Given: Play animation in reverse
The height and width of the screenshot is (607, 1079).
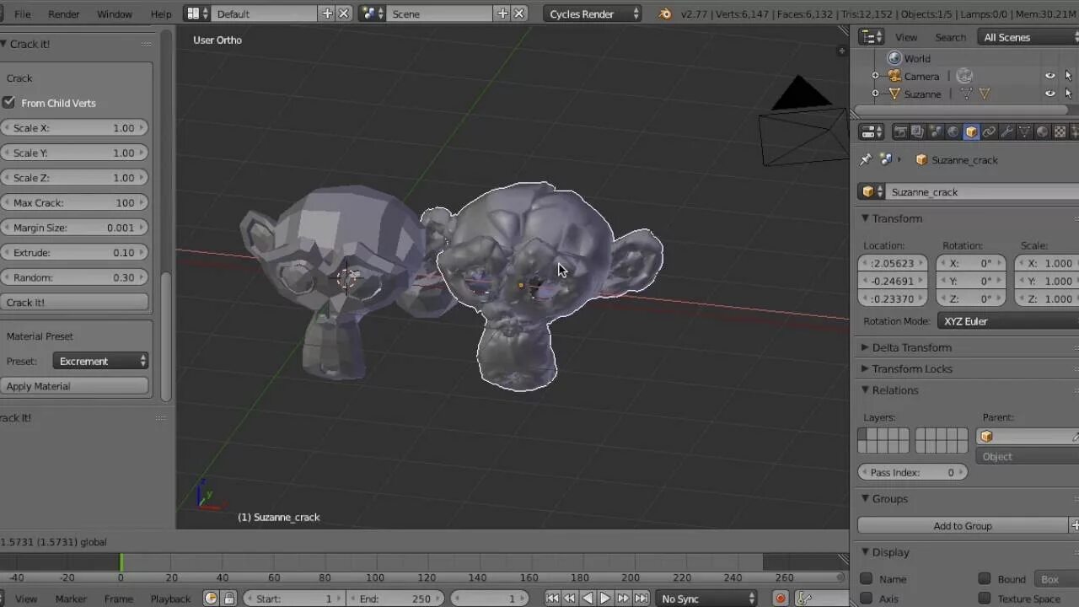Looking at the screenshot, I should (588, 599).
